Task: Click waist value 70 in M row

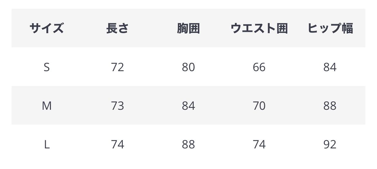Action: pos(259,106)
